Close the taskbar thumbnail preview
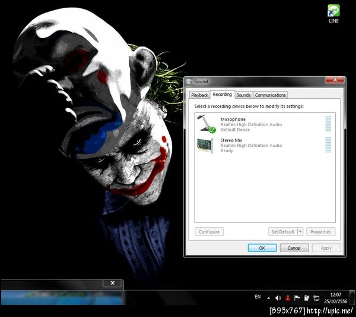The height and width of the screenshot is (317, 356). point(112,283)
